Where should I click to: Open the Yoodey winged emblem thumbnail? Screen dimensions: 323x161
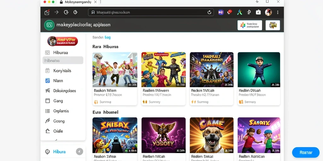(x=163, y=135)
